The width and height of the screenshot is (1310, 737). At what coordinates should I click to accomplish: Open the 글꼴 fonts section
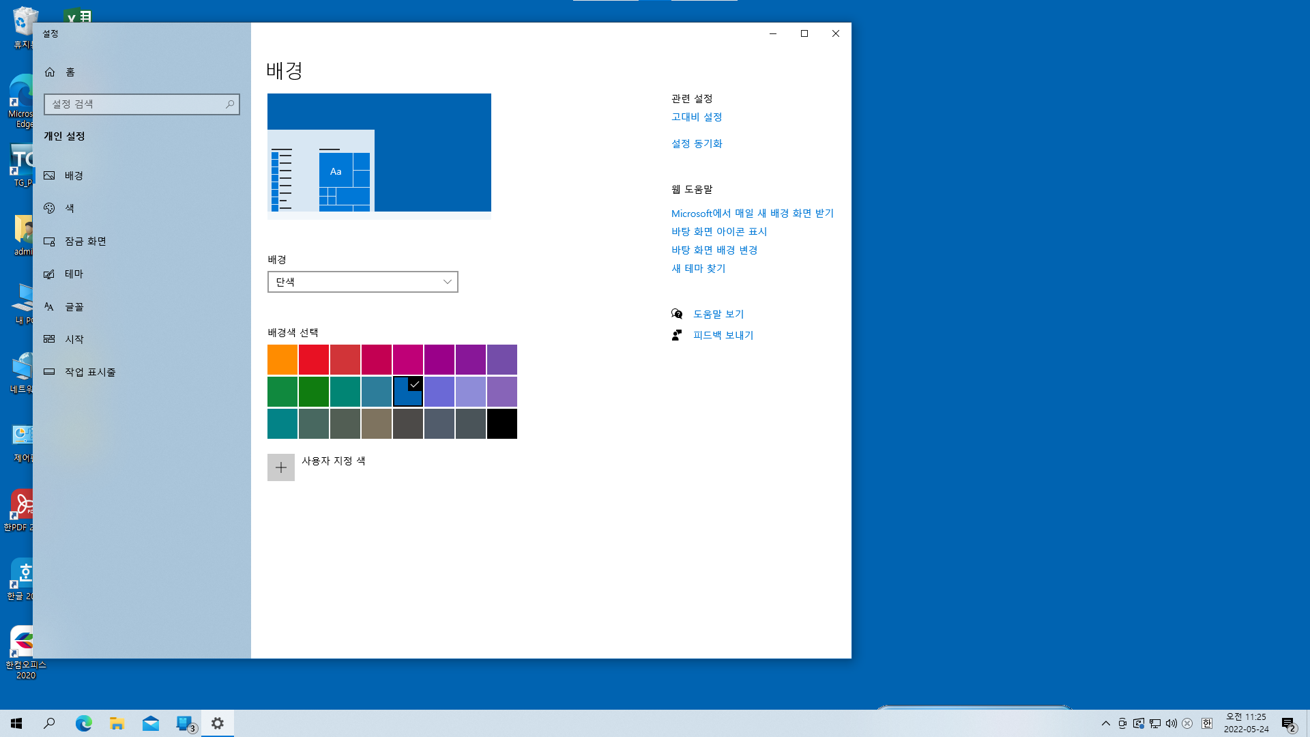point(74,306)
